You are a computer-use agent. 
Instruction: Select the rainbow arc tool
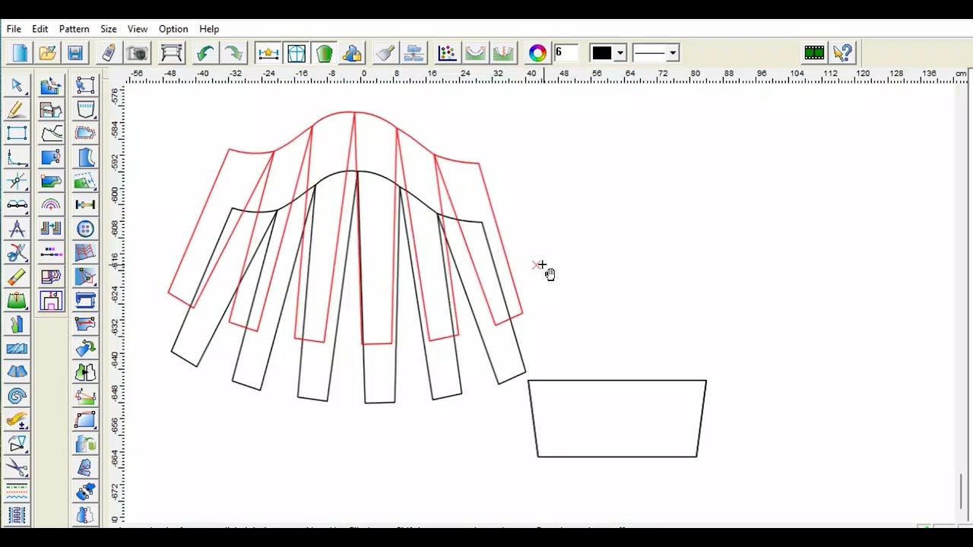51,205
